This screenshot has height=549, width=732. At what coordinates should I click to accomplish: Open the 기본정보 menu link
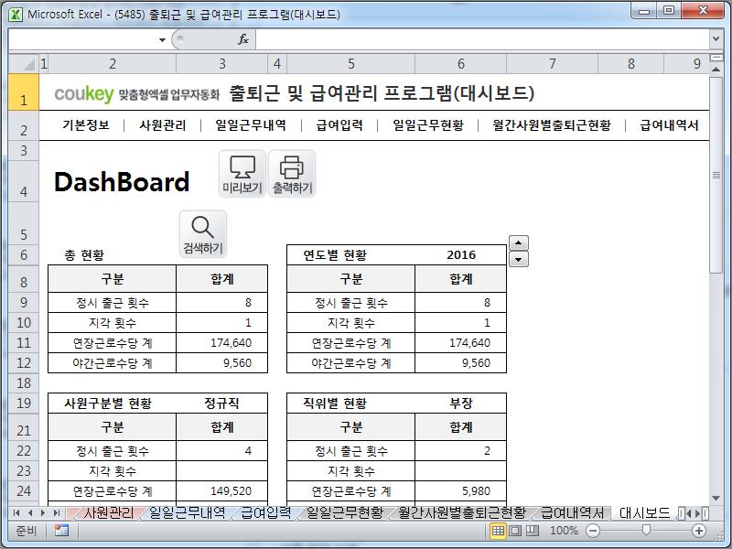(x=86, y=125)
